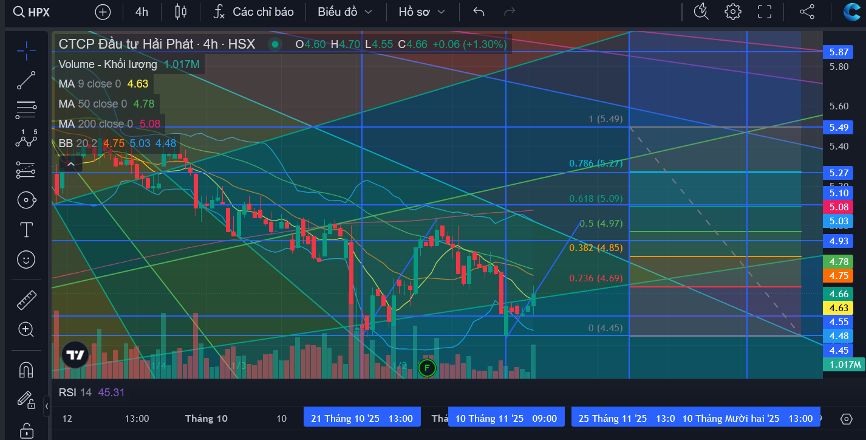Open the blue C account logo
This screenshot has width=866, height=440.
tap(852, 12)
